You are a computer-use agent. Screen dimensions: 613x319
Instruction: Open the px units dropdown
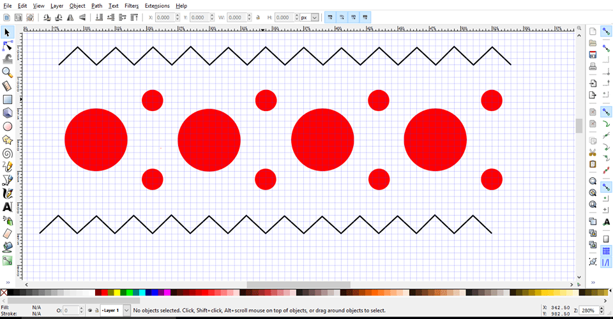[x=315, y=17]
